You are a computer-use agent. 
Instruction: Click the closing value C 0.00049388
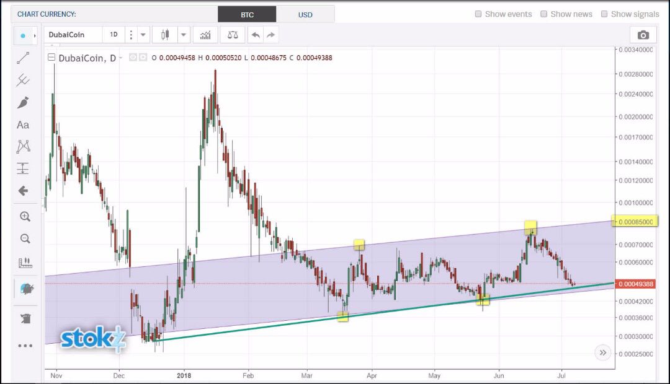[x=311, y=58]
